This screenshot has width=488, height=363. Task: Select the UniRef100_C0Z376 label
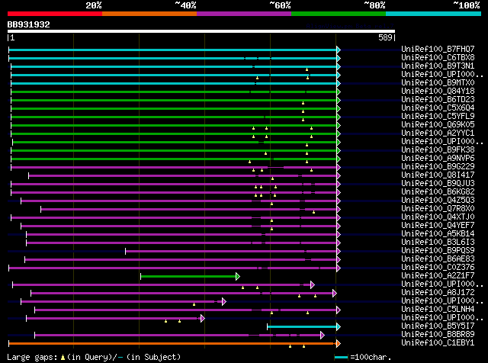click(438, 268)
